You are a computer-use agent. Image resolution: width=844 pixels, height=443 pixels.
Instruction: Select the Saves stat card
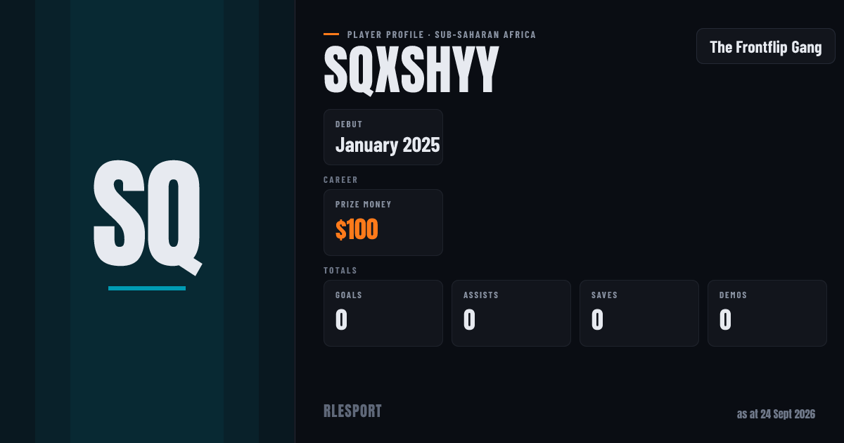coord(639,313)
